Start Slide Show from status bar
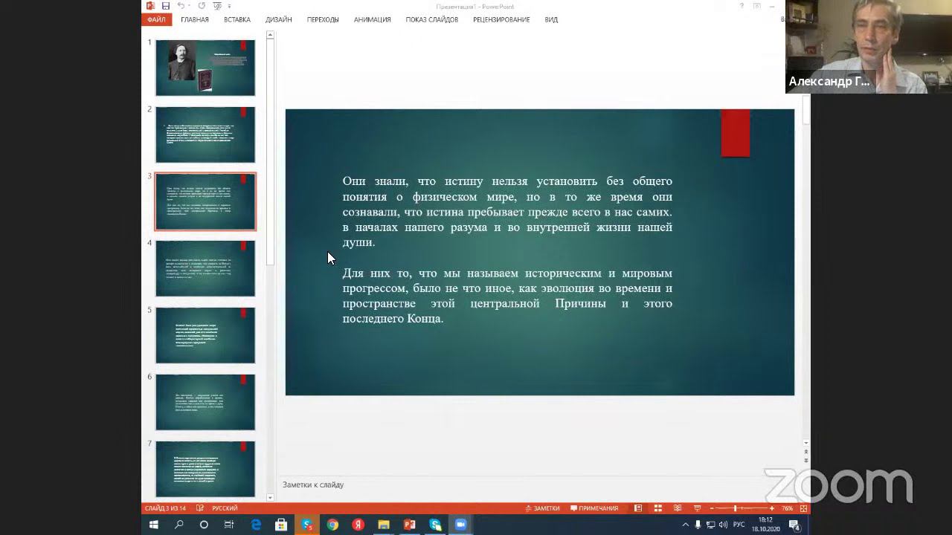The width and height of the screenshot is (952, 535). 697,508
